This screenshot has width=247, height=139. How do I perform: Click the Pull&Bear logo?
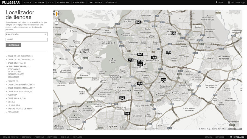[x=11, y=2]
